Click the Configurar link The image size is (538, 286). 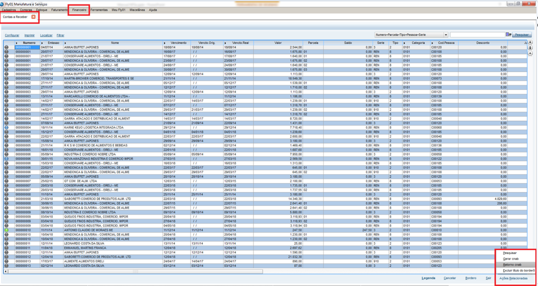(12, 35)
